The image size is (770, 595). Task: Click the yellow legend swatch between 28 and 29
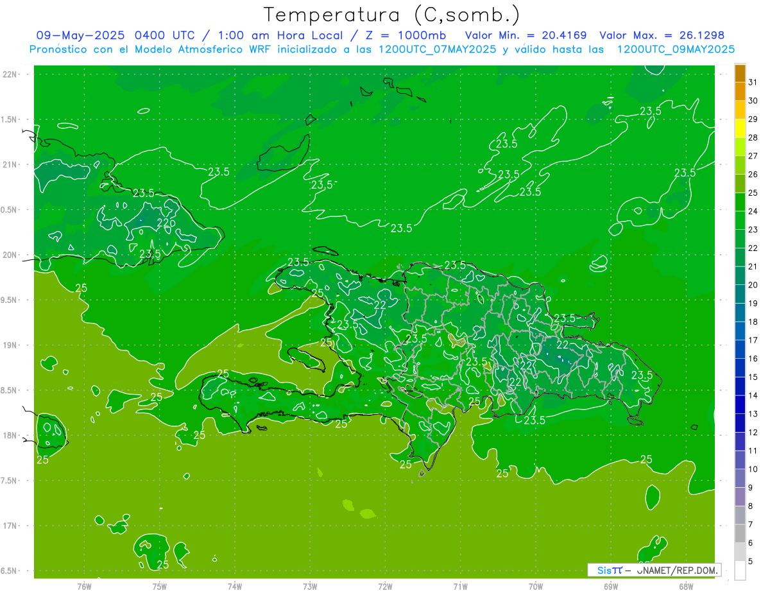pos(740,128)
